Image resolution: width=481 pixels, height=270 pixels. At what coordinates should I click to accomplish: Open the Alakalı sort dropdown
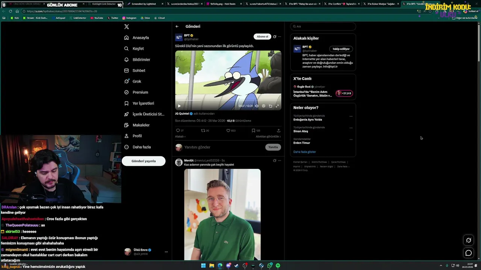pos(180,136)
